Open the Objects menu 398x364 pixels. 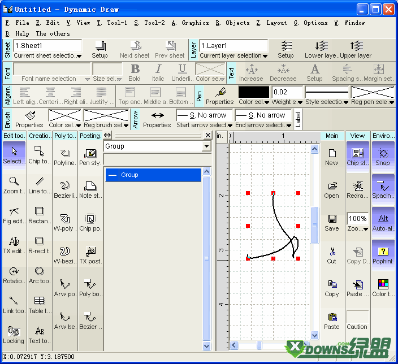point(233,23)
